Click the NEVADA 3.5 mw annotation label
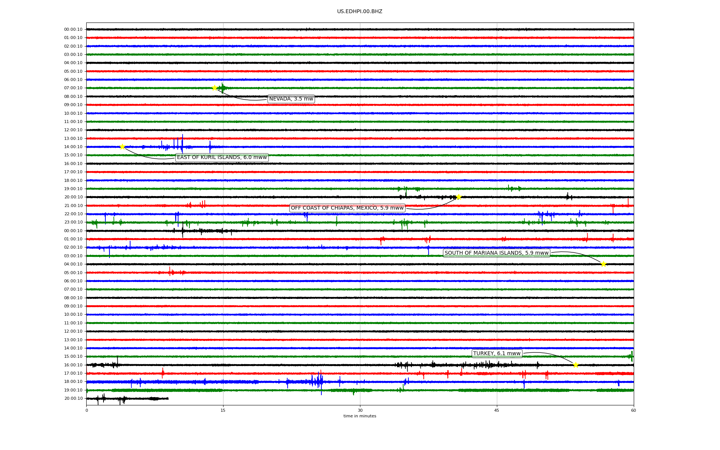 click(291, 99)
